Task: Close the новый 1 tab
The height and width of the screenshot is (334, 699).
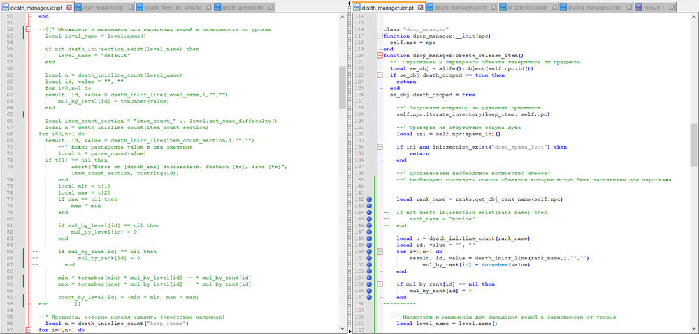Action: point(673,8)
